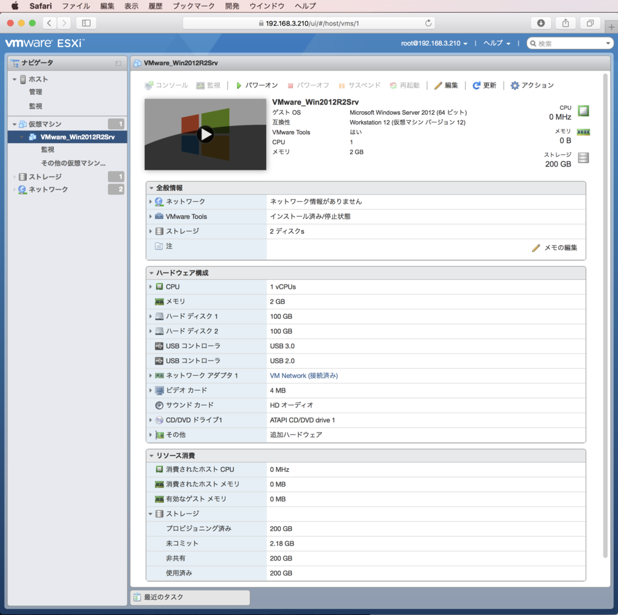618x615 pixels.
Task: Click the 有効なゲスト メモリ icon
Action: [159, 499]
